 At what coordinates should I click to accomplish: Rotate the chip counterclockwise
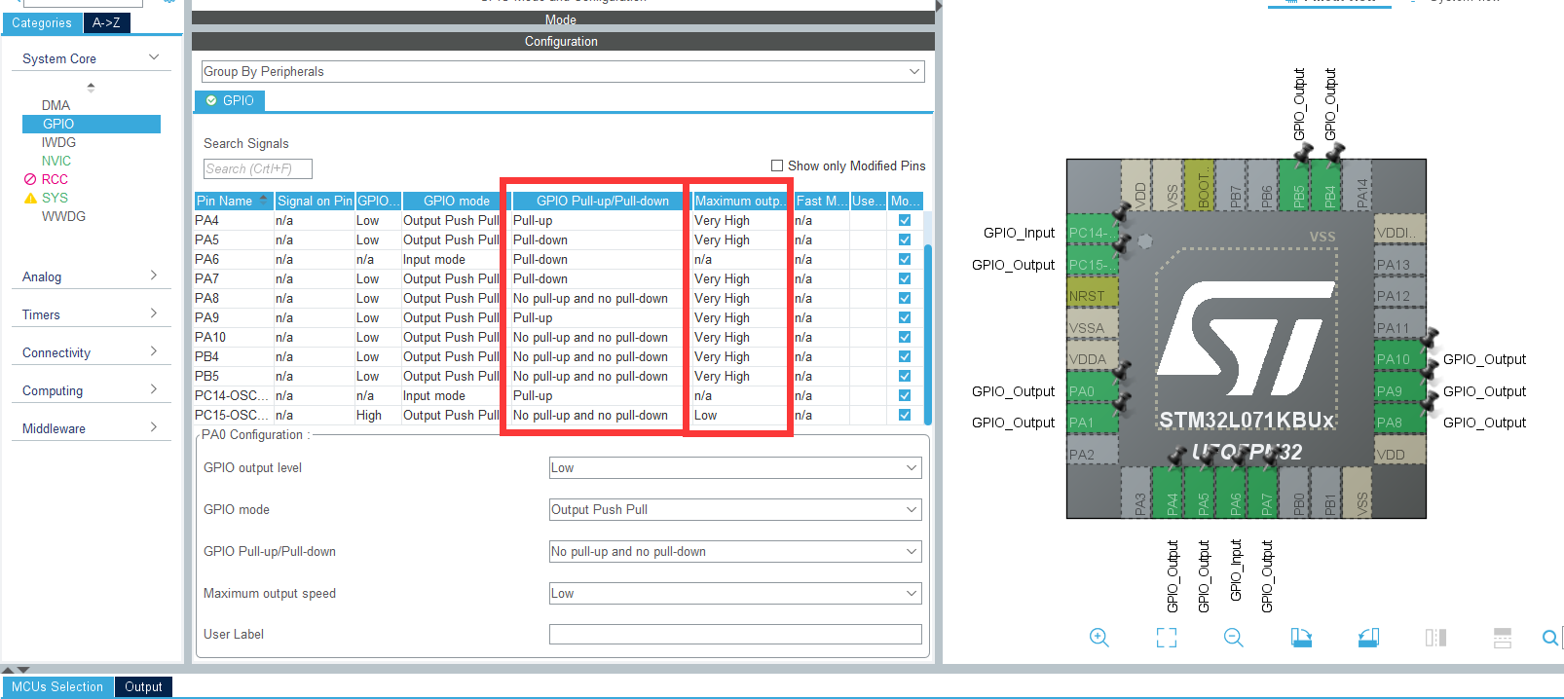click(1368, 638)
